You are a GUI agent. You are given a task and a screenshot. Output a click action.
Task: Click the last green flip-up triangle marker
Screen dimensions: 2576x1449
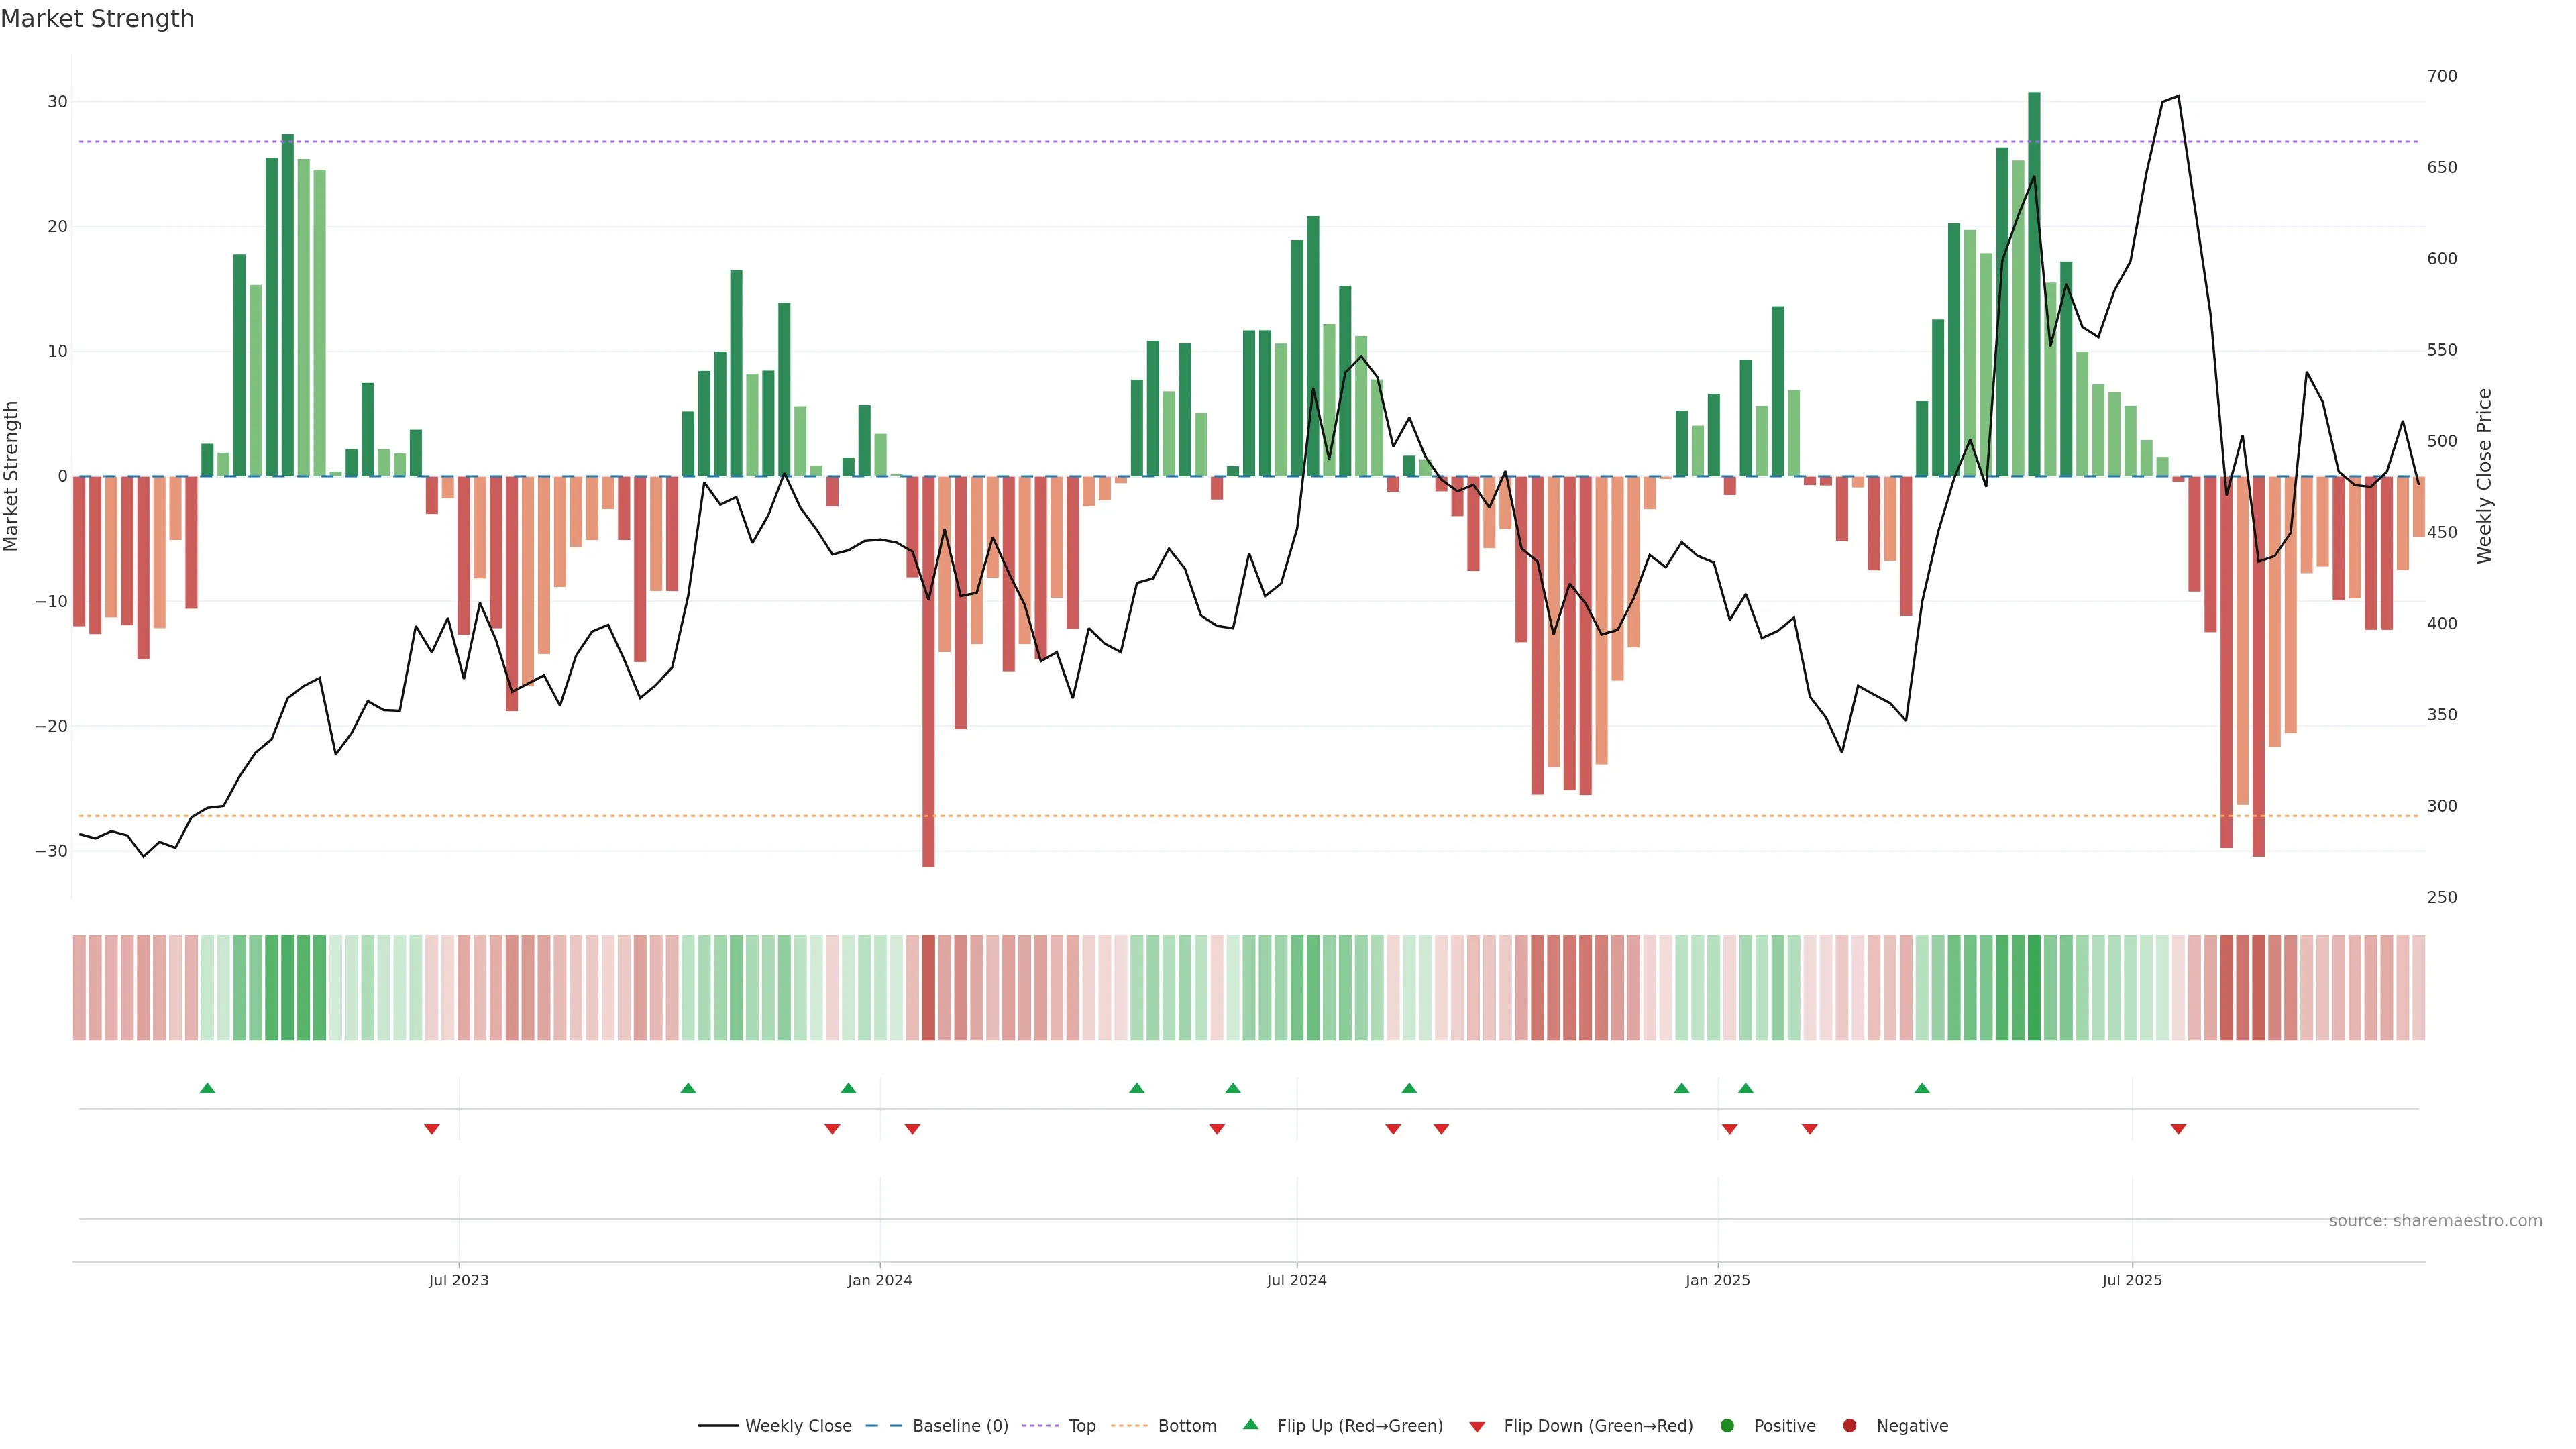(x=1922, y=1088)
